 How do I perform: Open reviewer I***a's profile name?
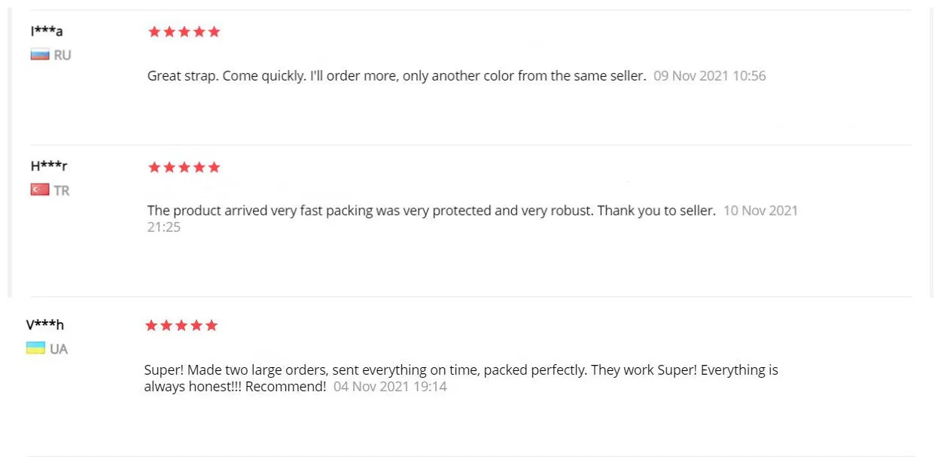pos(47,32)
